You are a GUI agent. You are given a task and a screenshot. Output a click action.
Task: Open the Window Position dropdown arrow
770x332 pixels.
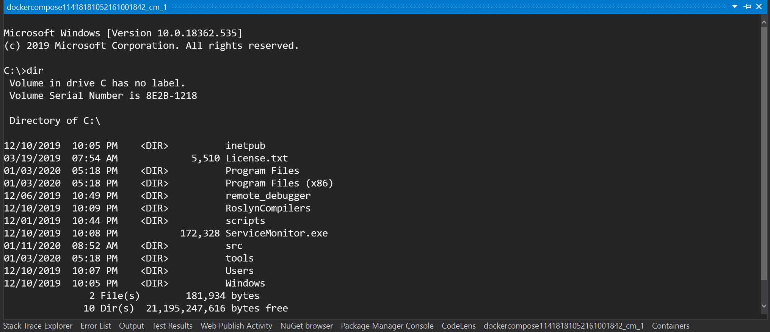click(735, 7)
